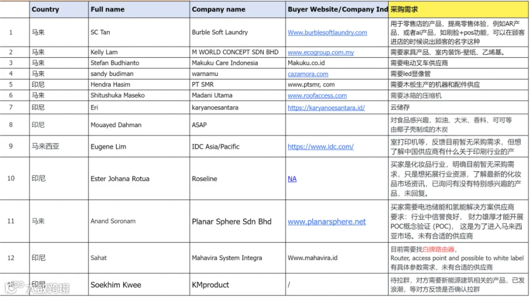Viewport: 531px width, 298px height.
Task: Select the Madani Utama cell
Action: point(238,95)
